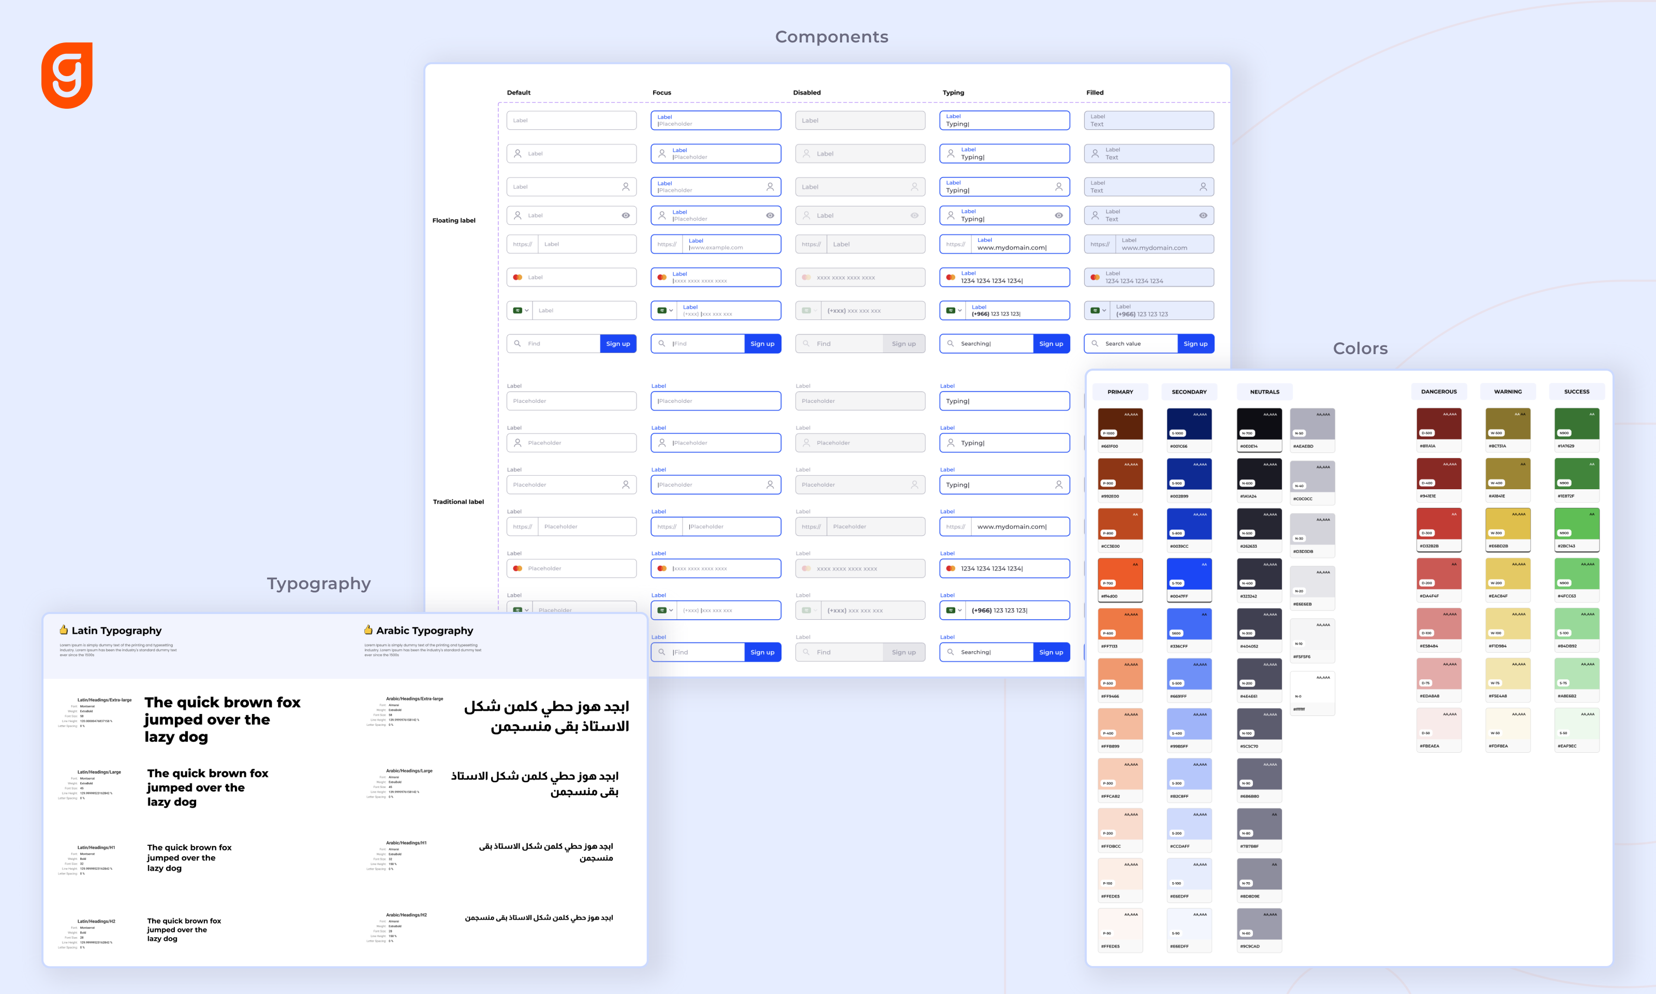Click Sign up button in Default floating row
The width and height of the screenshot is (1656, 994).
coord(618,344)
